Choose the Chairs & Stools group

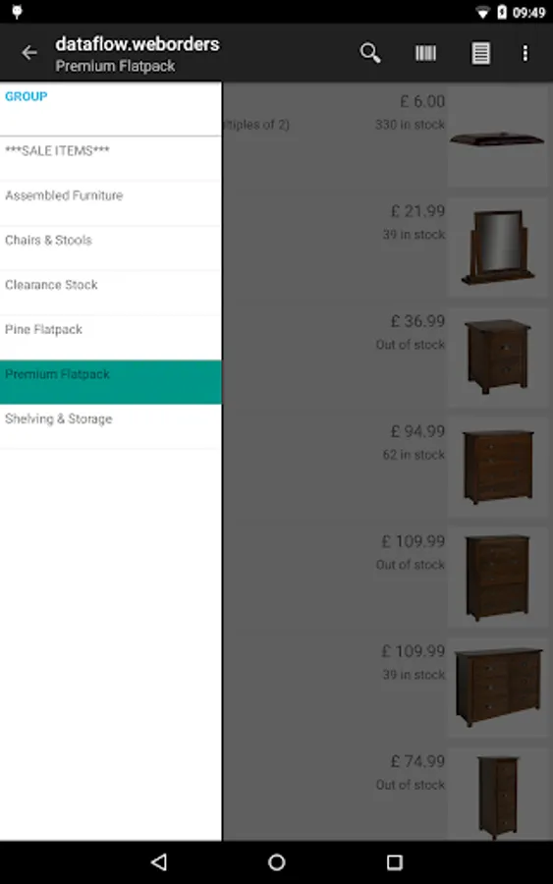pos(110,249)
